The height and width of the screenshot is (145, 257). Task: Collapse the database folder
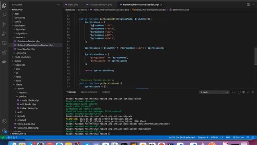(20, 25)
